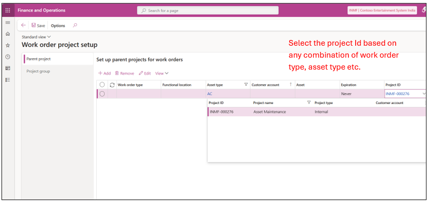
Task: Open the Asset type filter icon
Action: 245,85
